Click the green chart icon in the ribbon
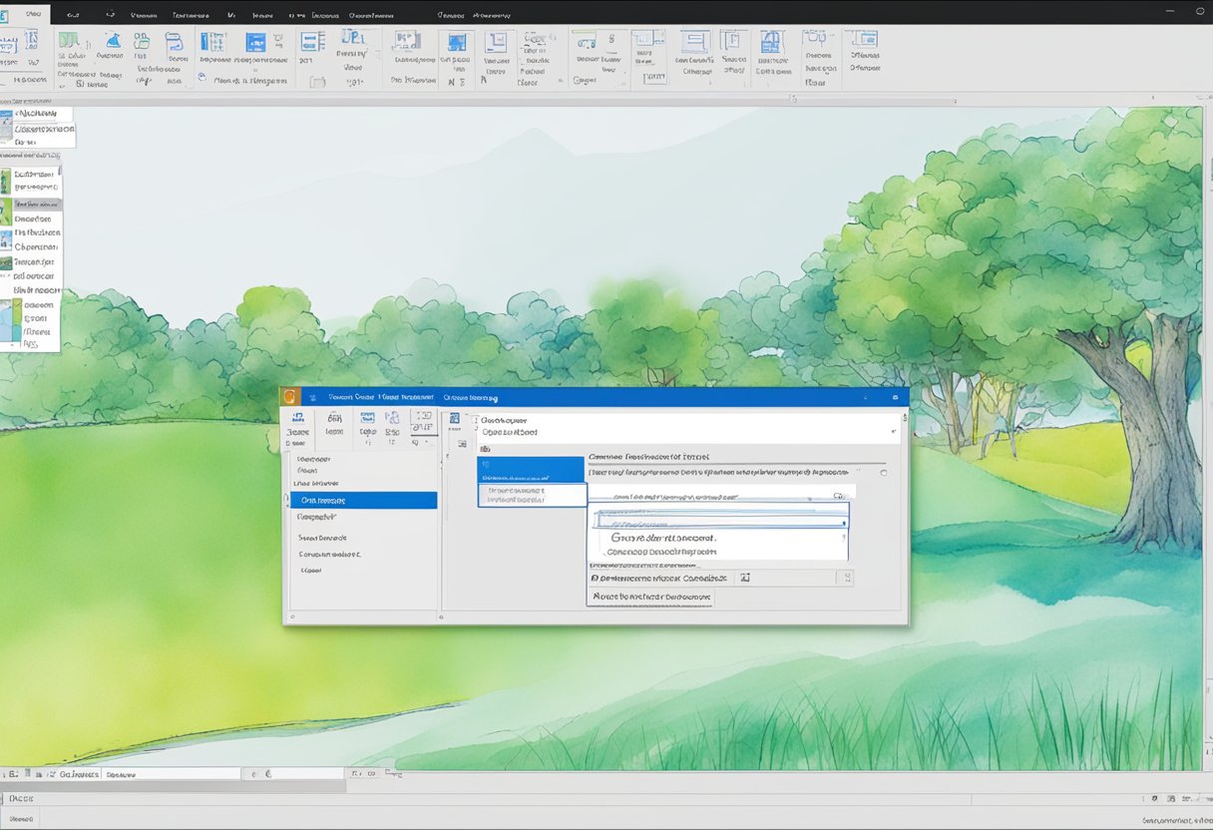The image size is (1213, 830). coord(69,42)
